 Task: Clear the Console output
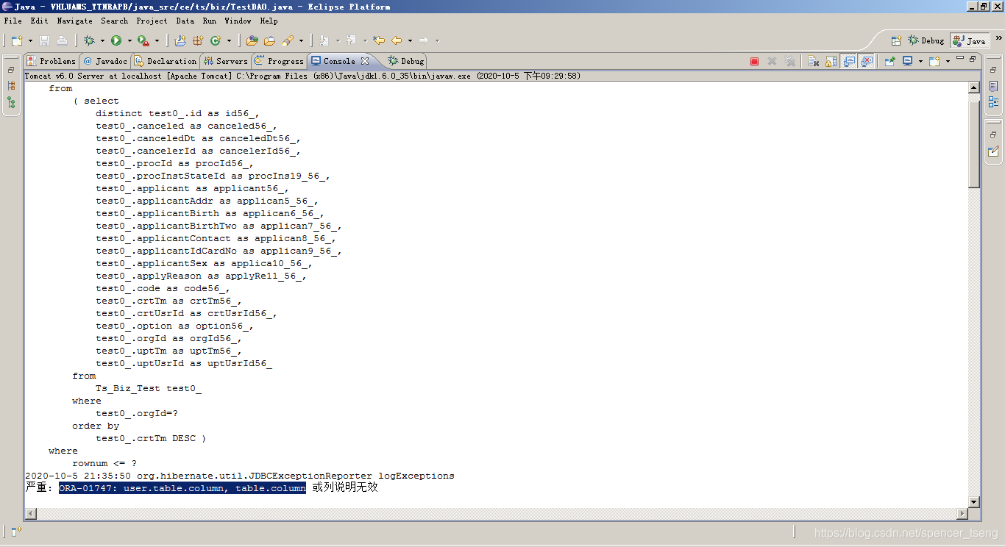(x=813, y=61)
